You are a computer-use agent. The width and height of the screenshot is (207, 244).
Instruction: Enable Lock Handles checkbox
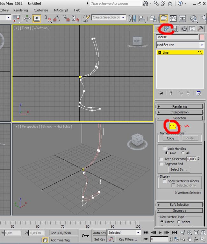(164, 149)
